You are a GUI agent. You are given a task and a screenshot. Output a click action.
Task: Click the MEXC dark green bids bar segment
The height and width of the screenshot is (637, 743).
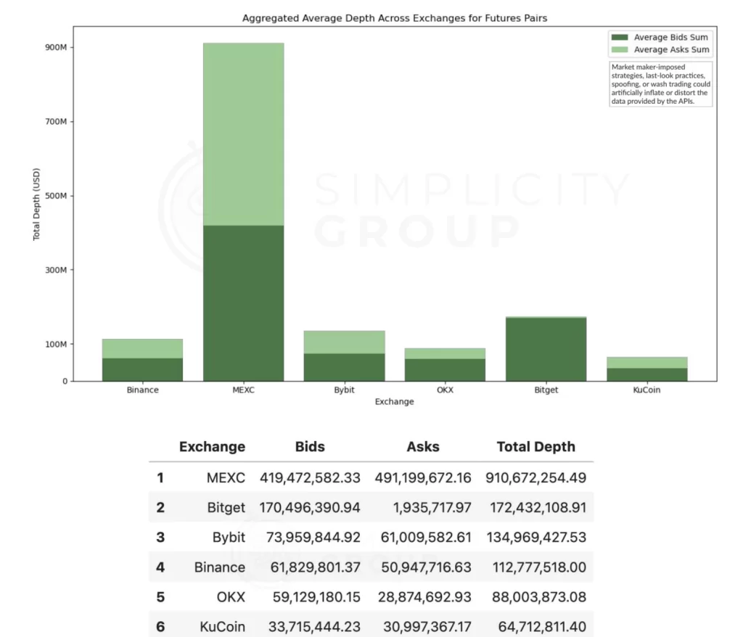[x=244, y=303]
